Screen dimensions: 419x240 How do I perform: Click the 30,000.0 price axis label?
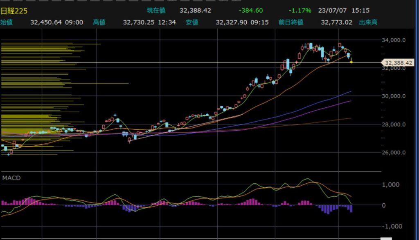(x=394, y=96)
